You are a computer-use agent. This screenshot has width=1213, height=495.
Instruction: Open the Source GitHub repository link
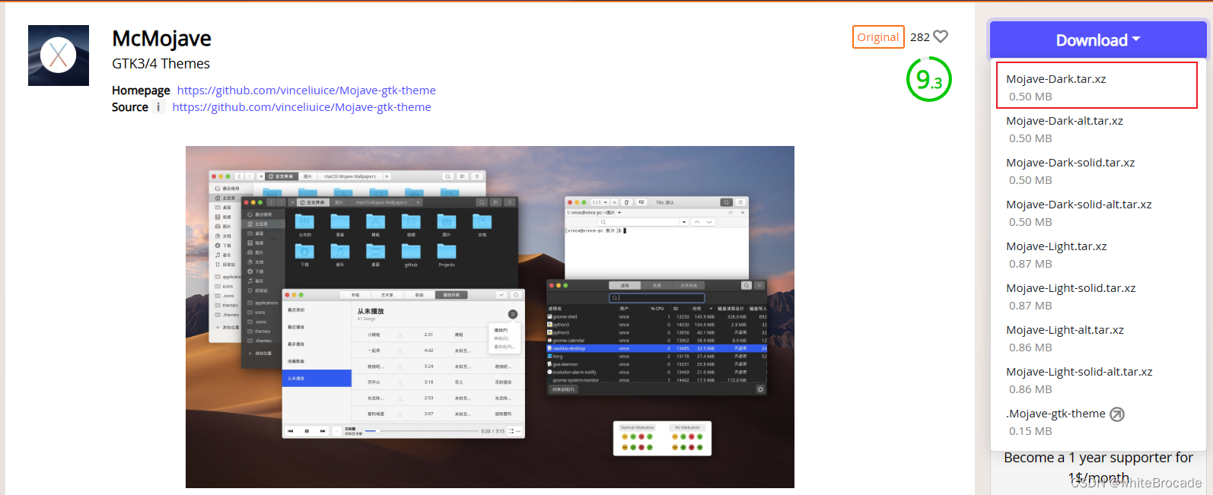[x=301, y=107]
